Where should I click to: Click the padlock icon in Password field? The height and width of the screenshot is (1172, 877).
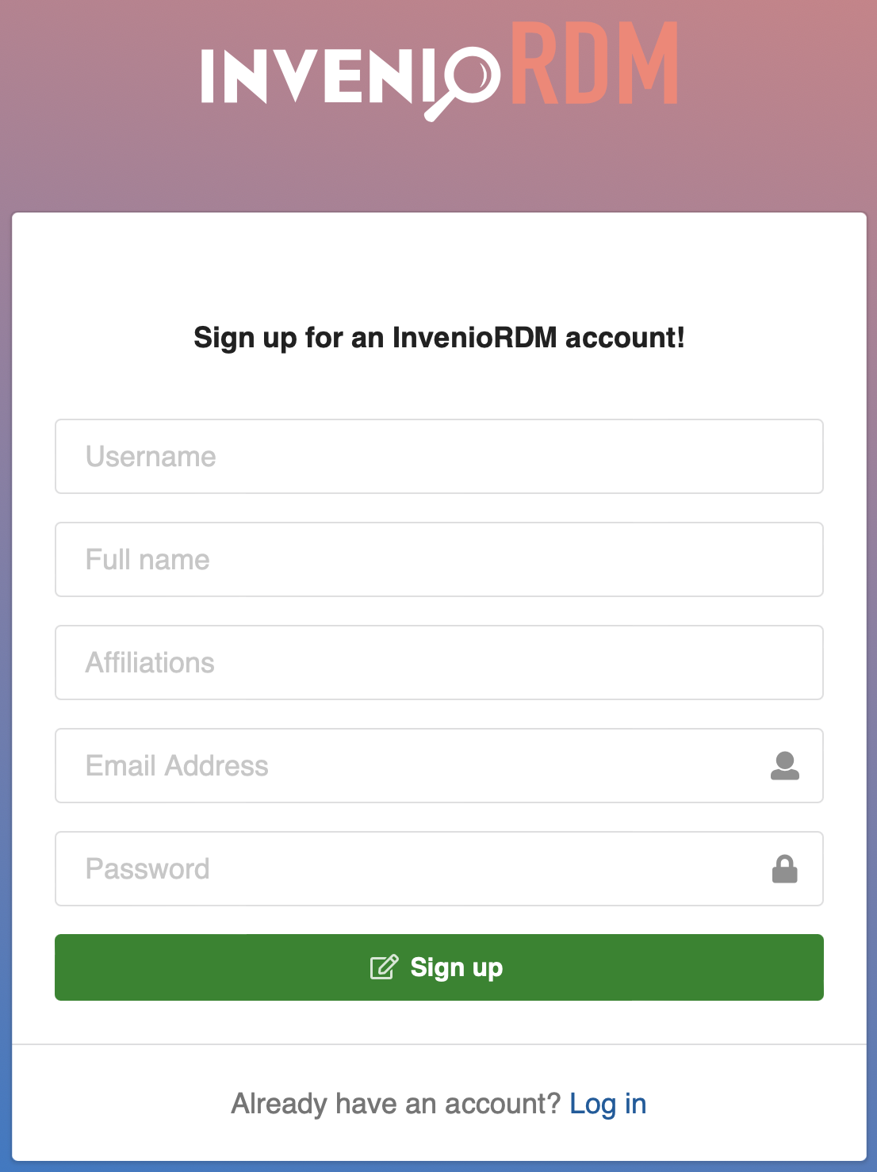(784, 869)
